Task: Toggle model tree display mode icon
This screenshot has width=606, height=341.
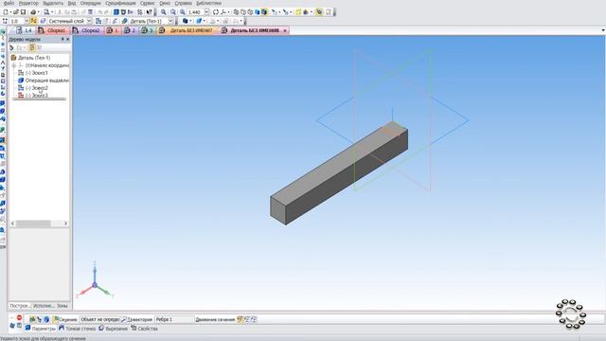Action: [32, 47]
